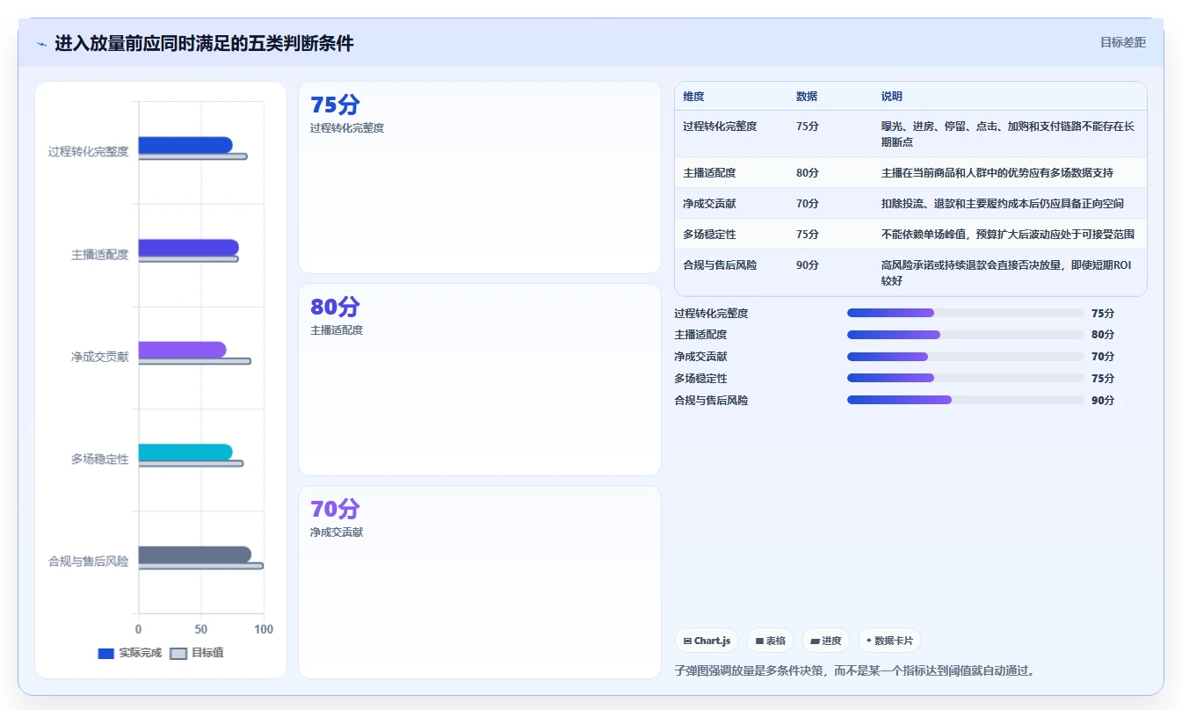Click the footer note starting 子弹图强调
This screenshot has width=1182, height=710.
[x=855, y=671]
